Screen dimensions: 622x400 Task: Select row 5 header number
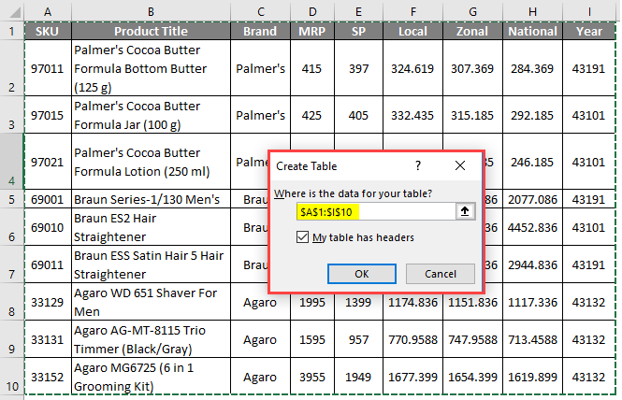(12, 199)
